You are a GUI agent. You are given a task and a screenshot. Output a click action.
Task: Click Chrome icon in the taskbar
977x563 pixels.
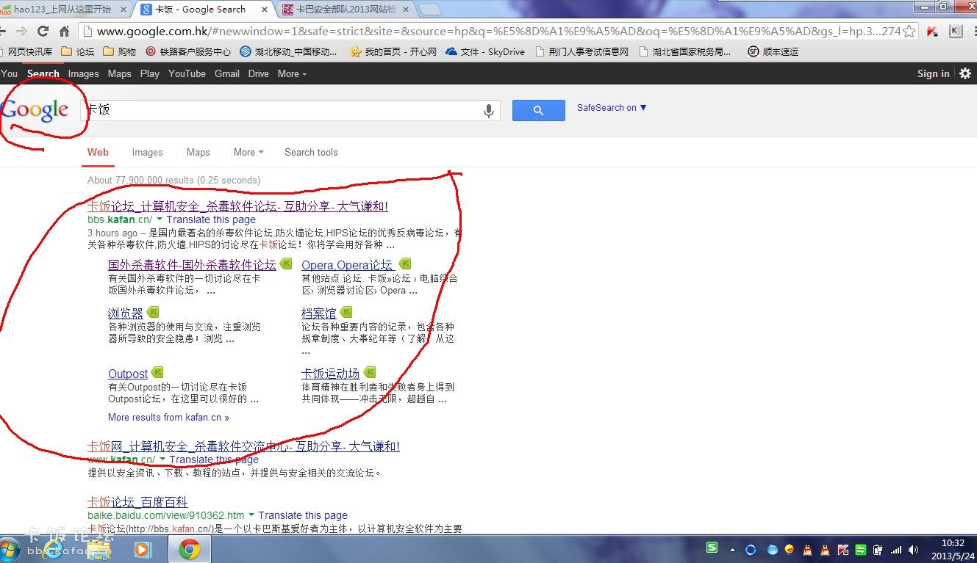point(190,549)
